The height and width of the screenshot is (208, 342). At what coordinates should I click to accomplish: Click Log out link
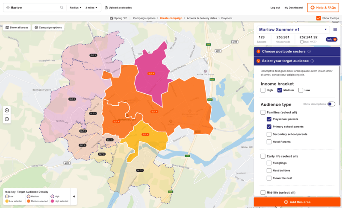[275, 8]
